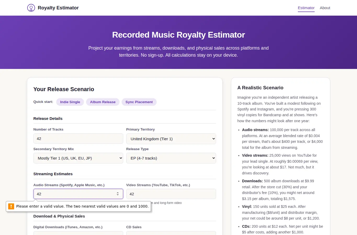Apply the Indie Single quick start preset
Screen dimensions: 357x235
click(70, 102)
